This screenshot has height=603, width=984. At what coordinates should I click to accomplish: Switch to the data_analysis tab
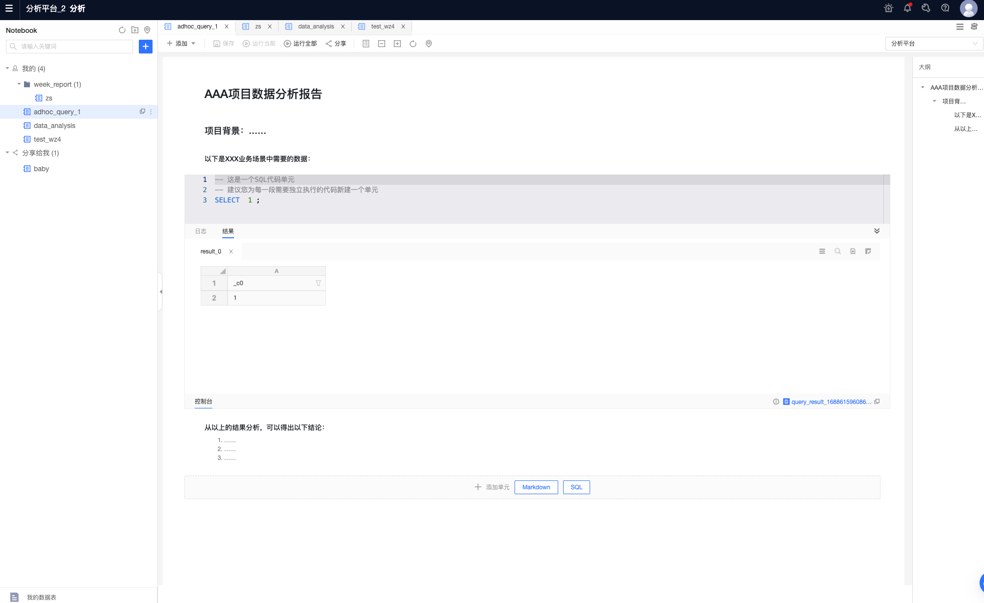pyautogui.click(x=316, y=26)
